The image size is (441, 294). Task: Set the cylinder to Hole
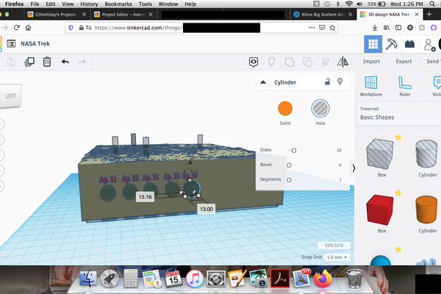click(320, 108)
